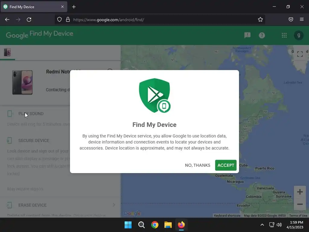Open the Google apps grid icon

[284, 35]
